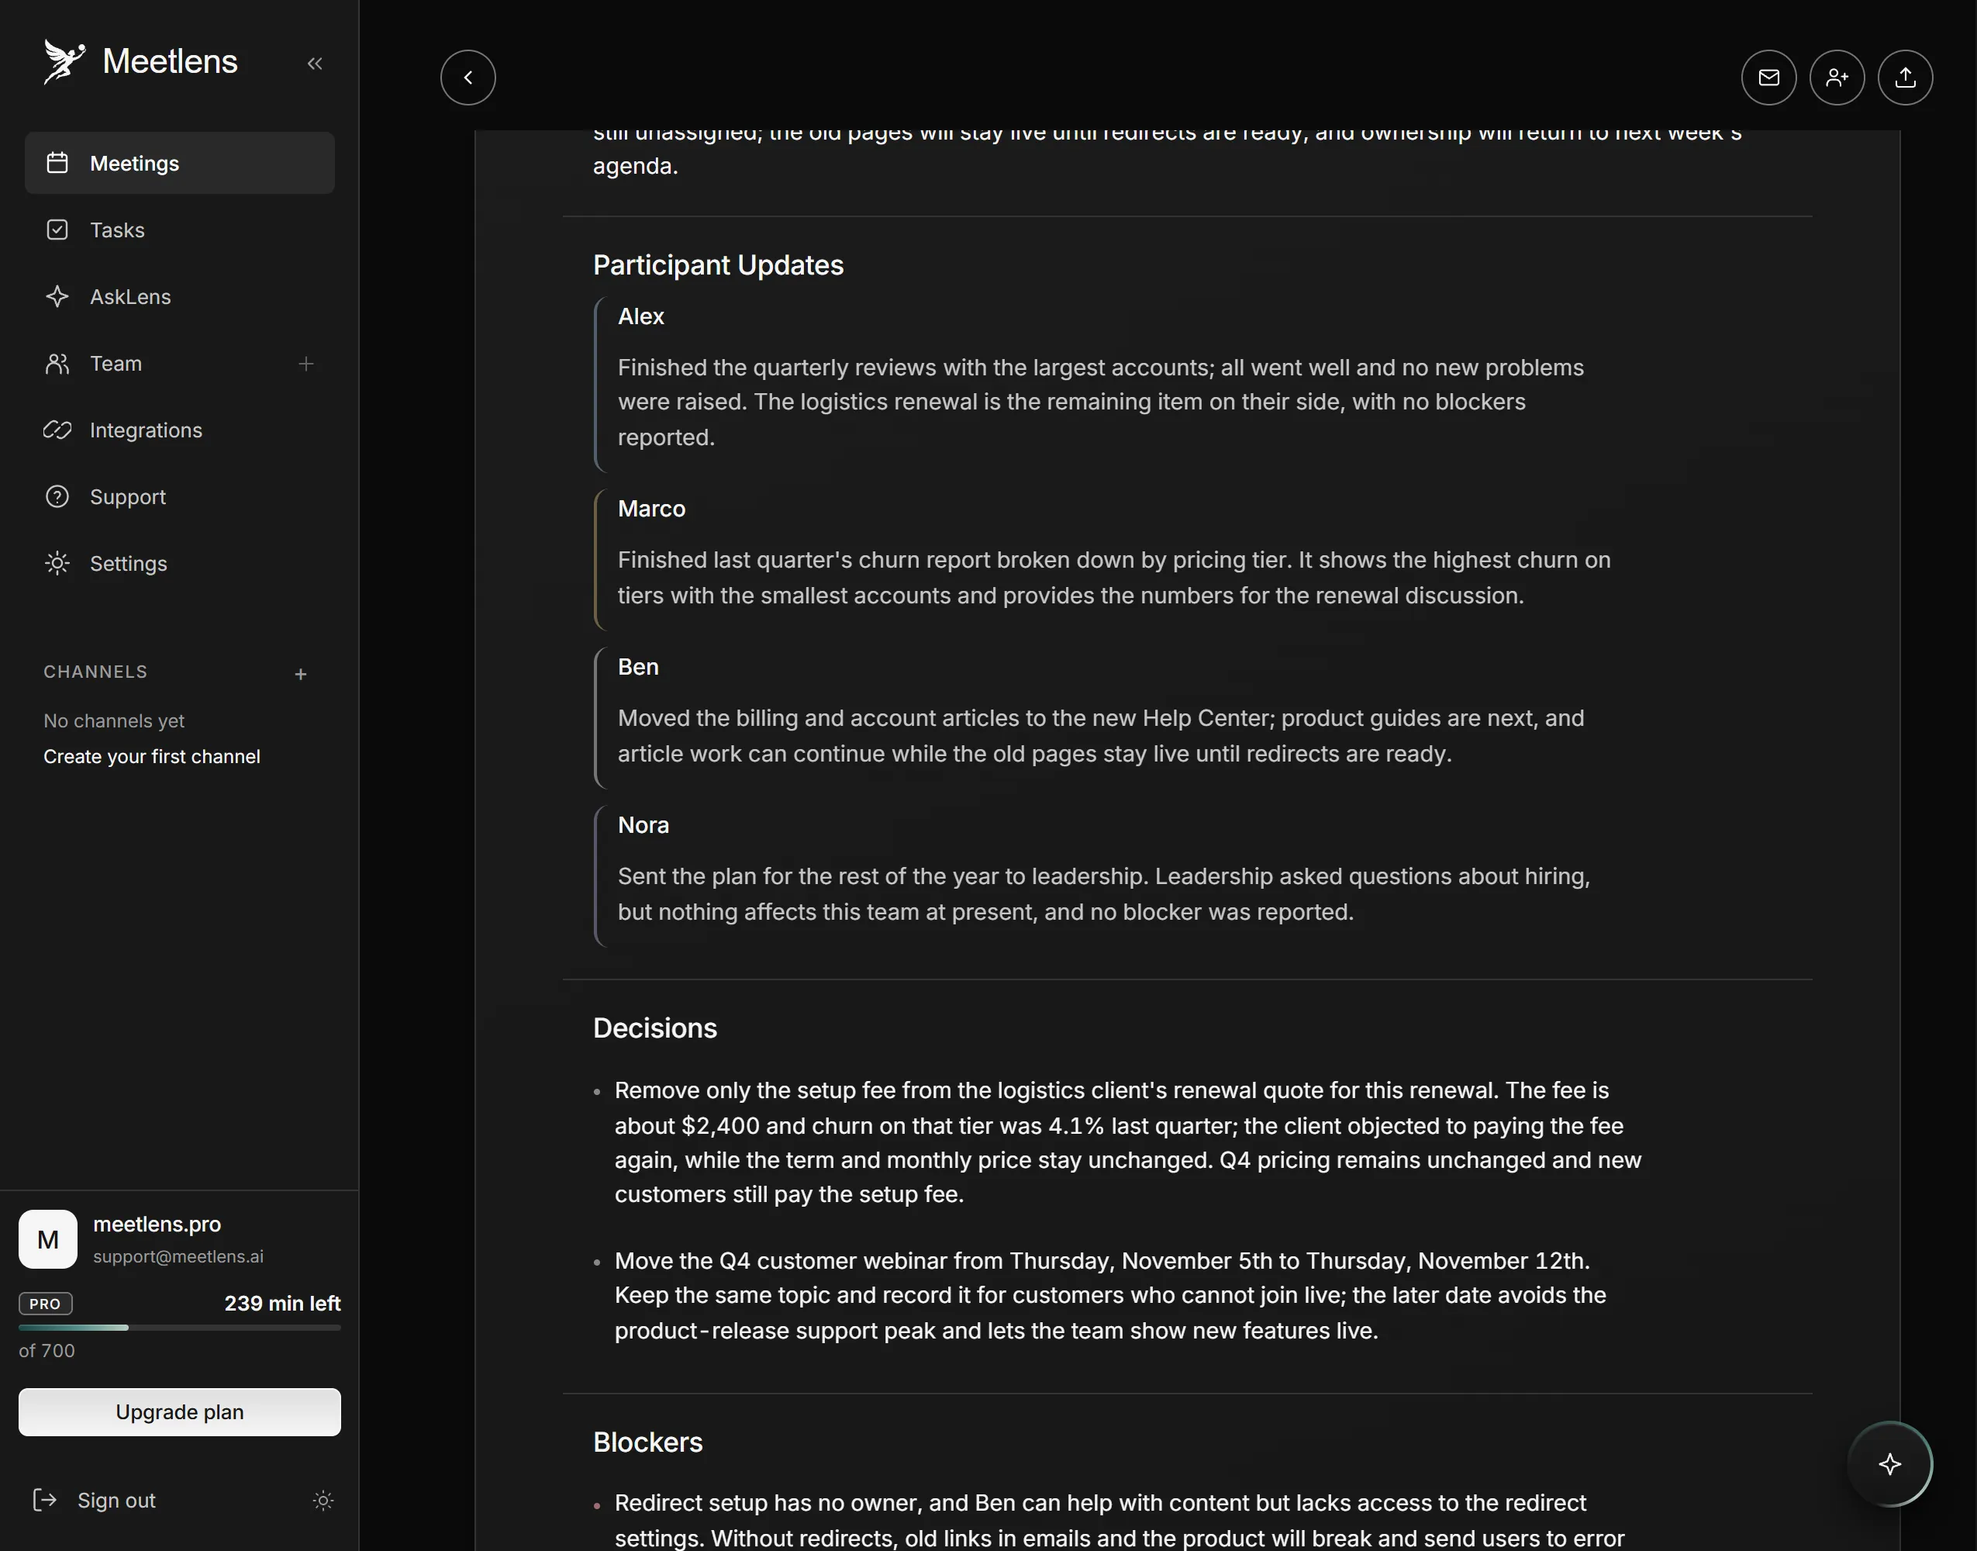
Task: Add a channel with the plus icon
Action: (302, 674)
